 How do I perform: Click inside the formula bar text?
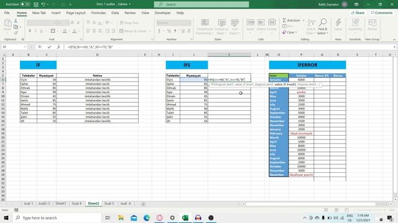(228, 47)
